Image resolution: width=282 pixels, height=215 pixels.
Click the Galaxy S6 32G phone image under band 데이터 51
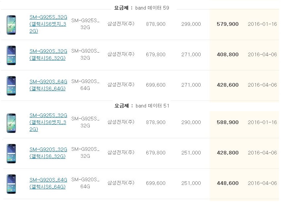pyautogui.click(x=12, y=153)
